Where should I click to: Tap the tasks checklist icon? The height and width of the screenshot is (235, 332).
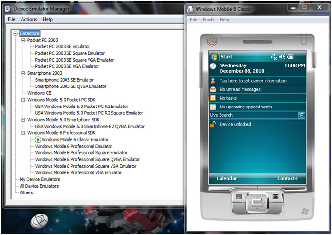click(x=213, y=98)
